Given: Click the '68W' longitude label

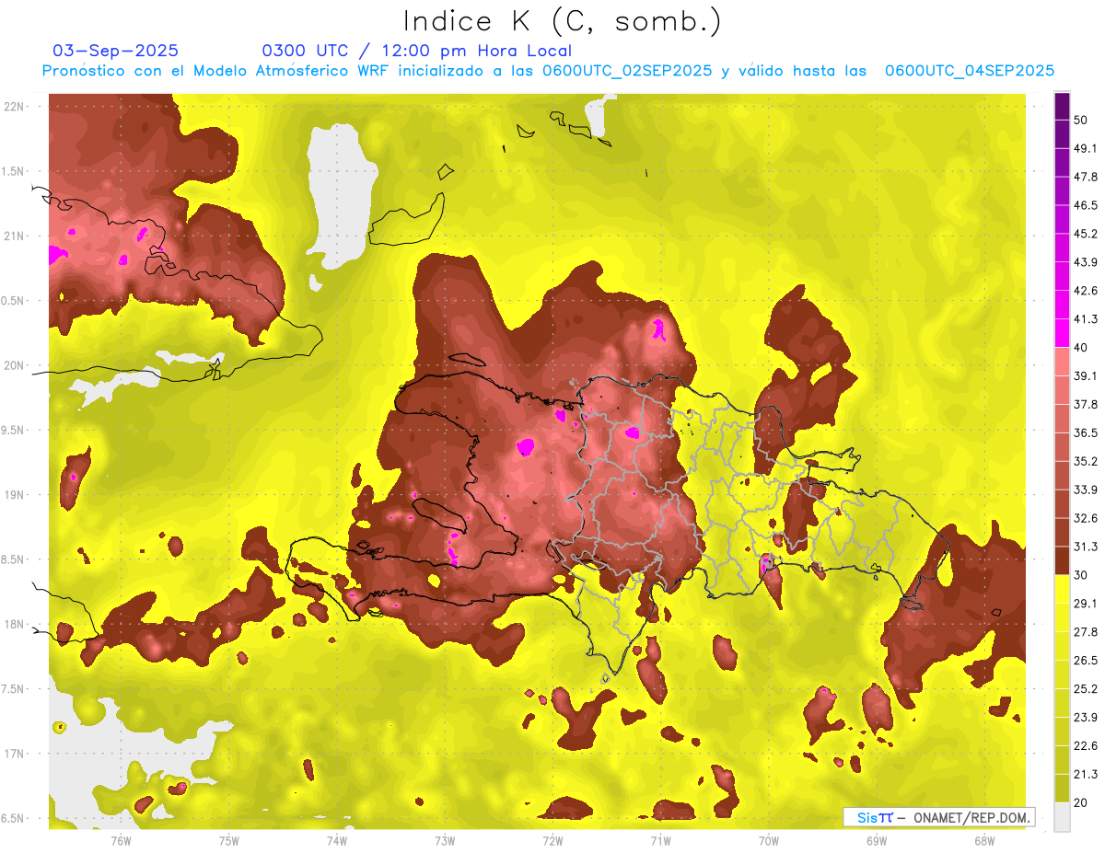Looking at the screenshot, I should point(984,840).
